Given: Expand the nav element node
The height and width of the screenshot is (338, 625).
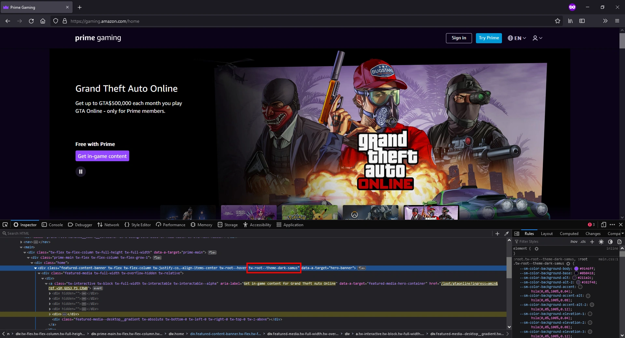Looking at the screenshot, I should [x=21, y=242].
